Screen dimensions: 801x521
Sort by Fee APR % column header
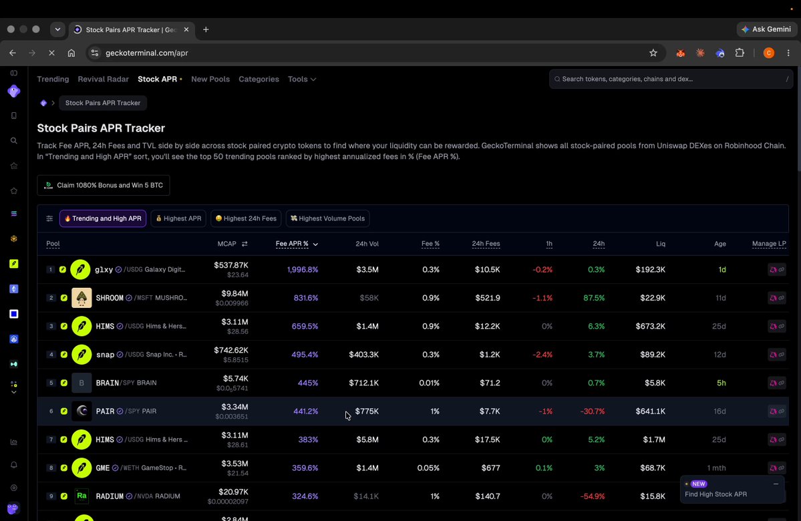[x=297, y=244]
